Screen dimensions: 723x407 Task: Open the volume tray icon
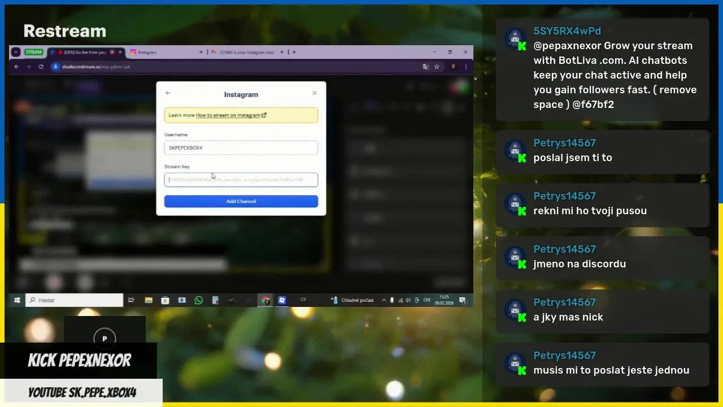pyautogui.click(x=408, y=300)
